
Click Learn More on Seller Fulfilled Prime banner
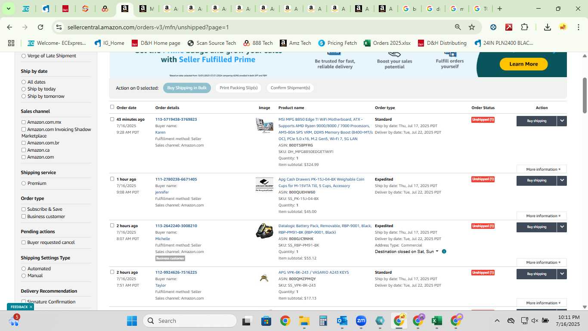pos(523,64)
